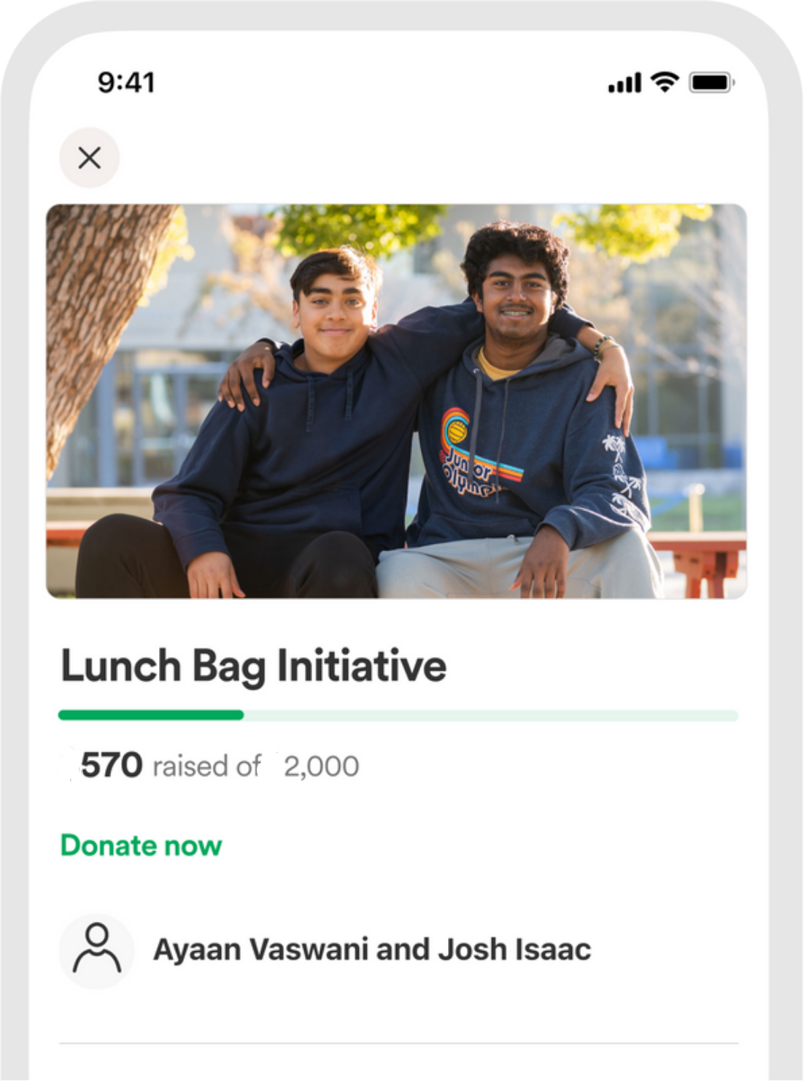Tap the Wi-Fi status icon
Screen dimensions: 804x1081
665,82
